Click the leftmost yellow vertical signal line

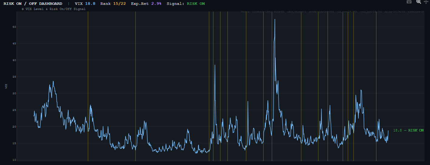coord(88,86)
